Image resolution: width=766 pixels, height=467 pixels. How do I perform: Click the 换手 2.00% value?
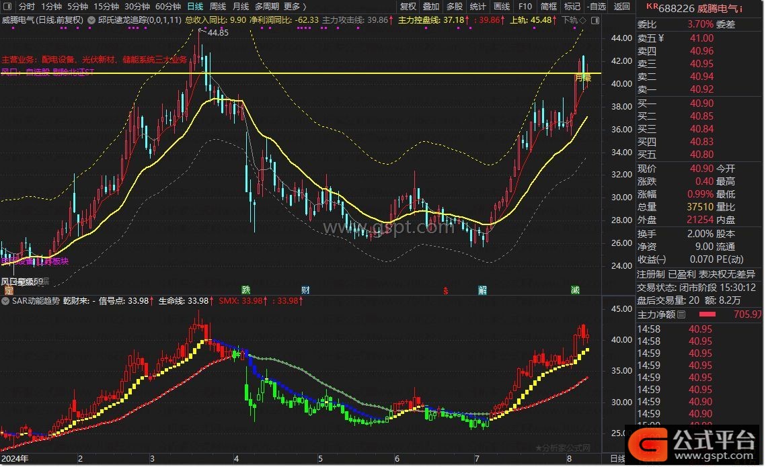(700, 234)
